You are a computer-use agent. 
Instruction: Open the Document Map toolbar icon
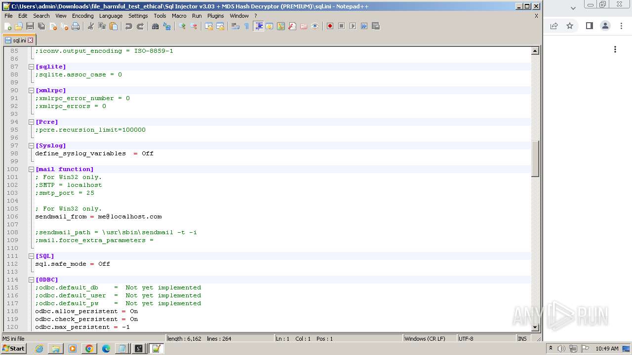pyautogui.click(x=281, y=26)
